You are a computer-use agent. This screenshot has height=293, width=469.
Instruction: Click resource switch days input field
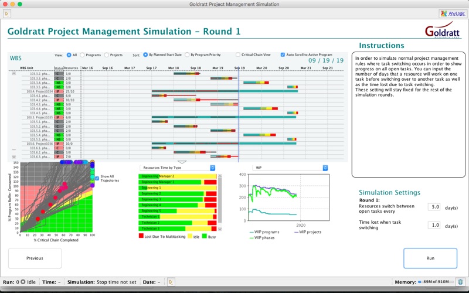point(434,207)
